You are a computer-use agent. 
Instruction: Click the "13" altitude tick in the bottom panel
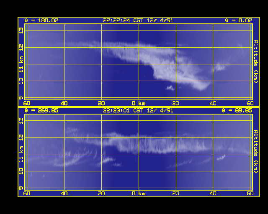(x=21, y=121)
